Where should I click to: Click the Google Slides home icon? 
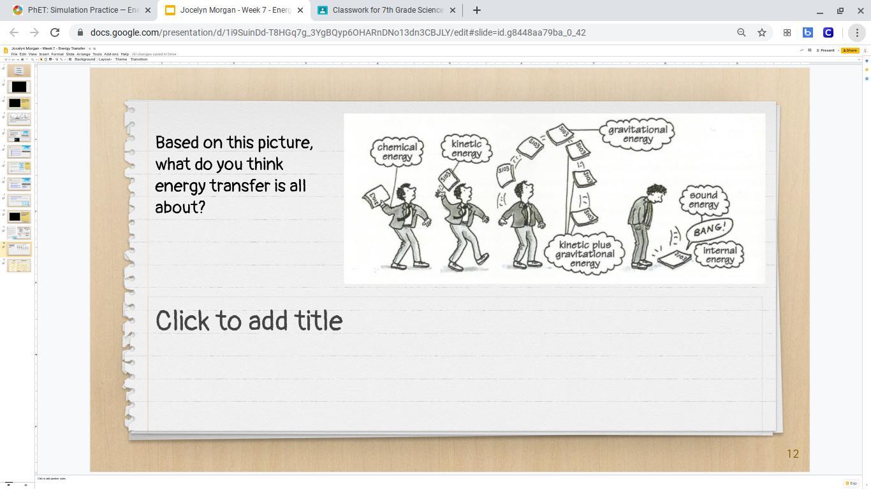tap(6, 50)
